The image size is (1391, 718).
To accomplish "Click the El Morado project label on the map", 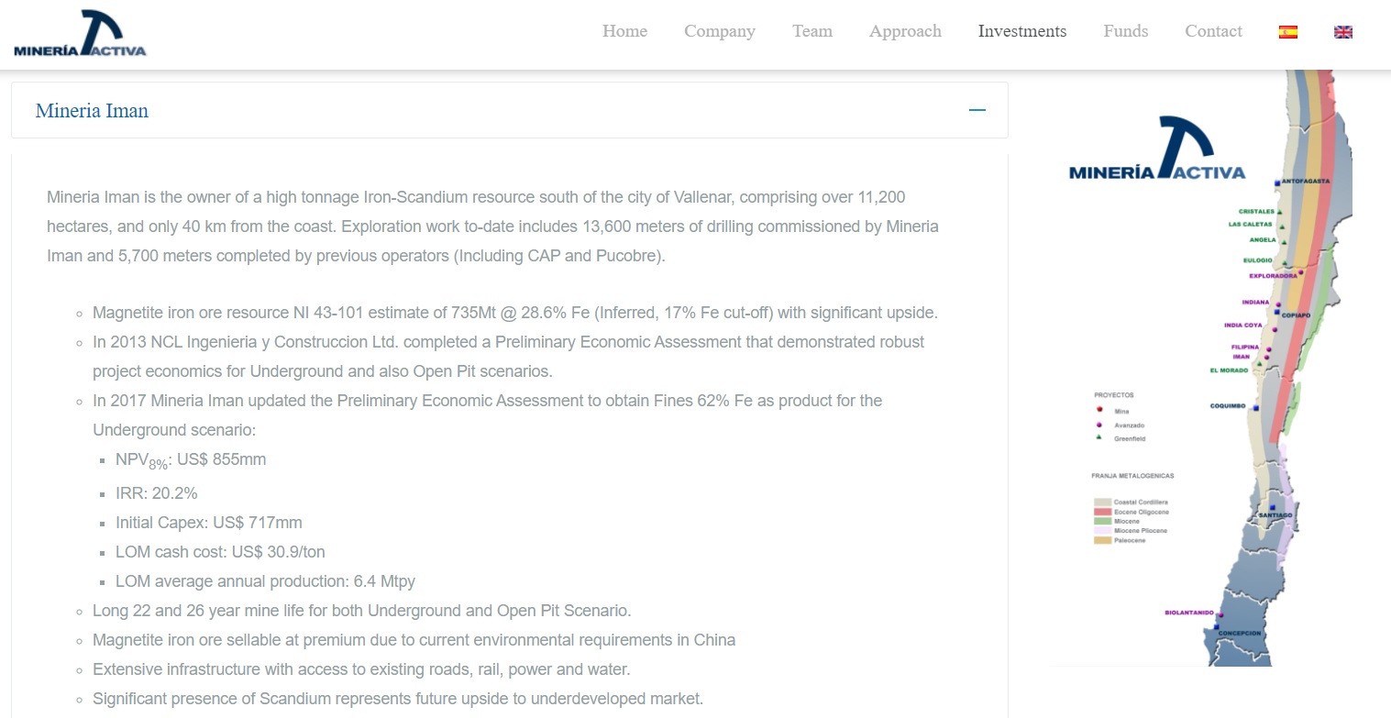I will click(1229, 370).
